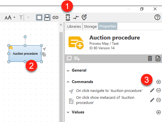Switch to the Storage tab
Viewport: 162px width, 122px height.
coord(90,26)
